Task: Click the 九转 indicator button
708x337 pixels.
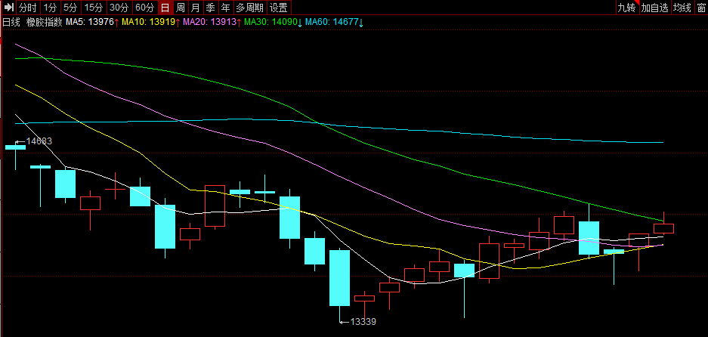Action: pos(628,8)
